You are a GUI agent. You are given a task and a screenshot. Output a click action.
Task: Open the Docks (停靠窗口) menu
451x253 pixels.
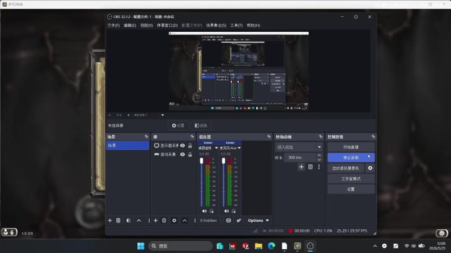coord(167,25)
